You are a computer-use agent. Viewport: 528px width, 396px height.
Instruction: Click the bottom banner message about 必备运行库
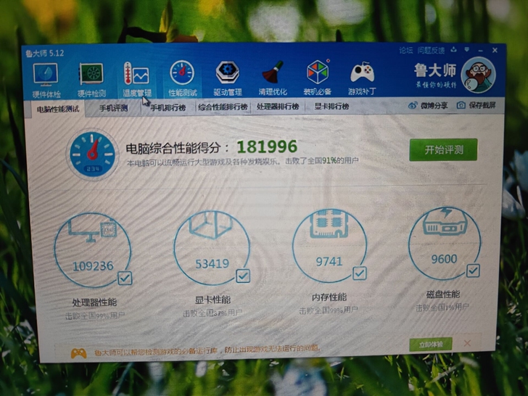[x=207, y=350]
